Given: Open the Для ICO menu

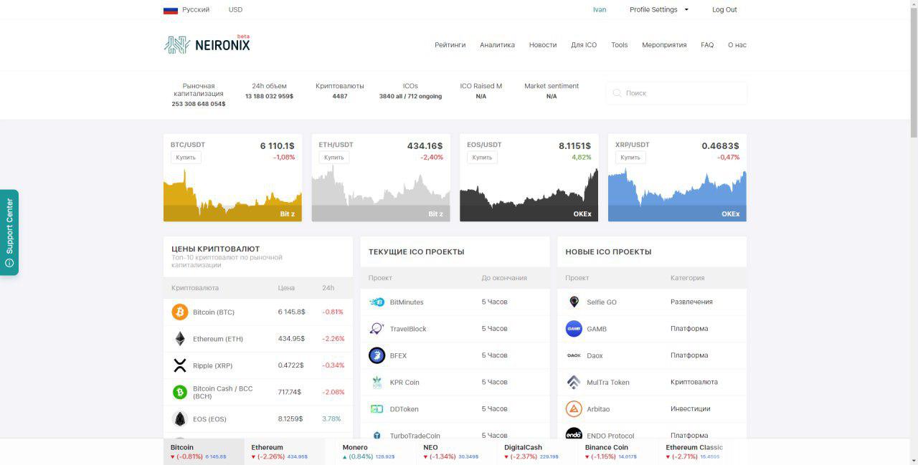Looking at the screenshot, I should coord(584,45).
